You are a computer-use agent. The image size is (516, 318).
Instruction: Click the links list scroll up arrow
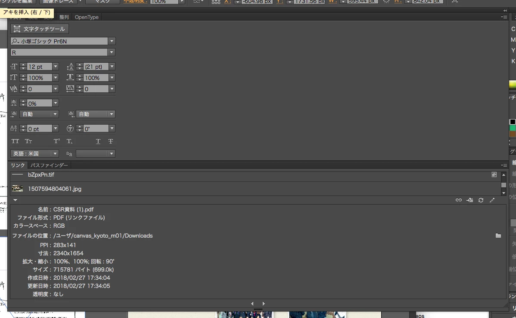(504, 175)
